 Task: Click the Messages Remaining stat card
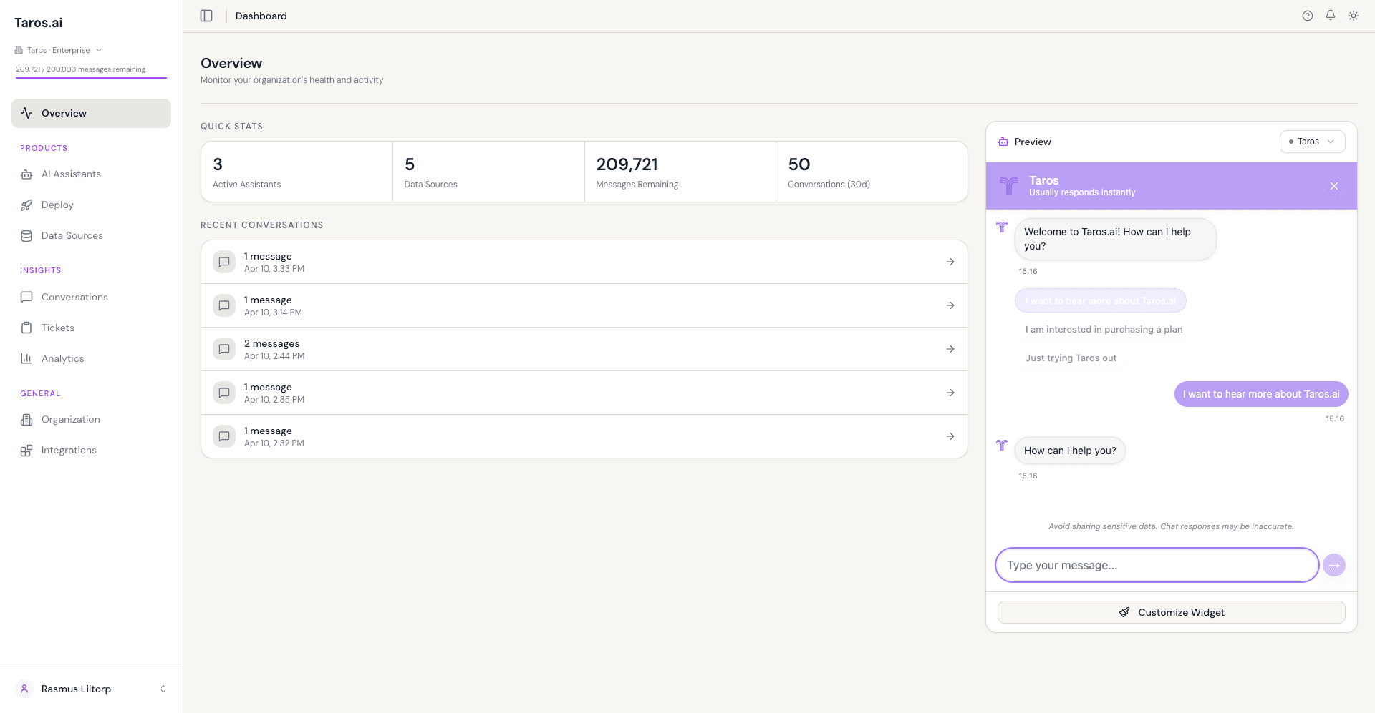(680, 172)
